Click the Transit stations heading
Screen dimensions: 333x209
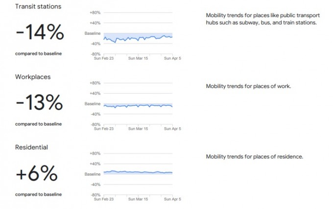point(38,6)
